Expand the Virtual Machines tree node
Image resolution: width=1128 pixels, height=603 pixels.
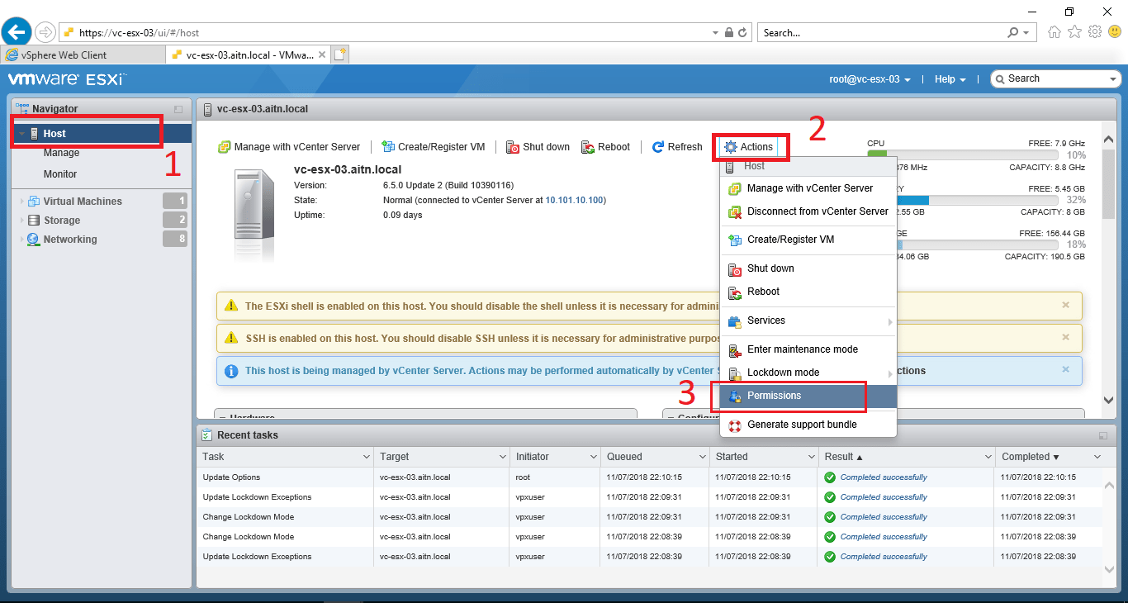click(21, 202)
